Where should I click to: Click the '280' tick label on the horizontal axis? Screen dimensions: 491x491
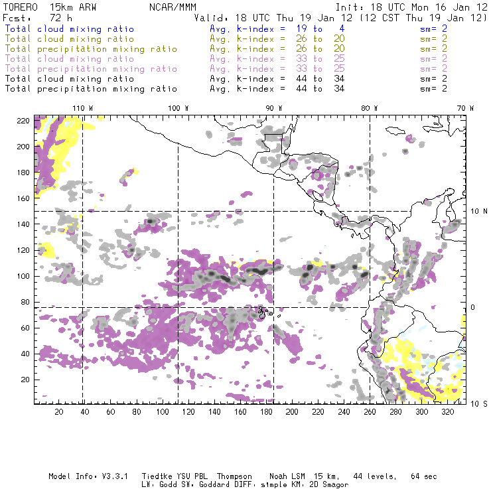tap(396, 412)
